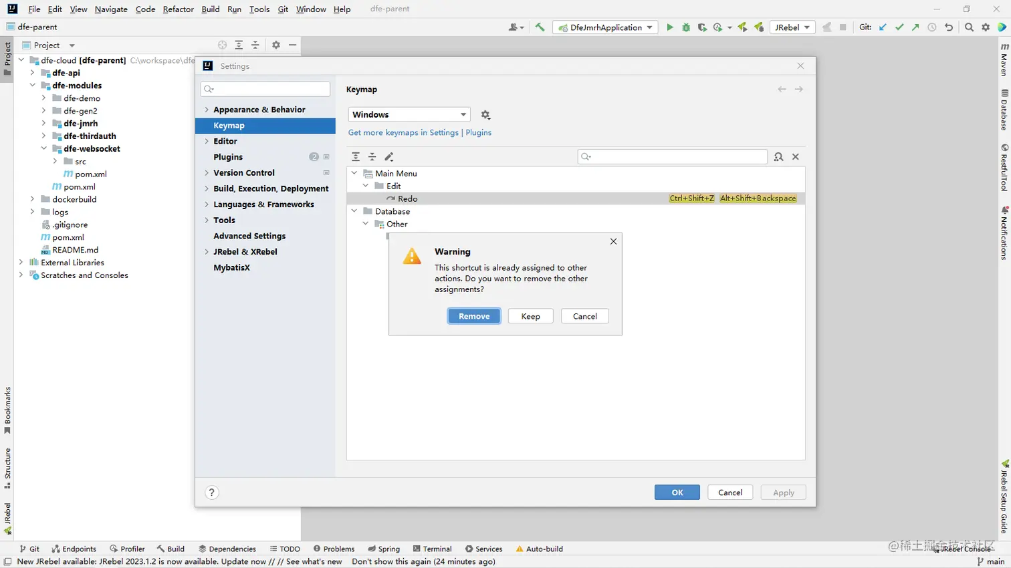The width and height of the screenshot is (1011, 568).
Task: Hide the Project panel with minus icon
Action: click(292, 45)
